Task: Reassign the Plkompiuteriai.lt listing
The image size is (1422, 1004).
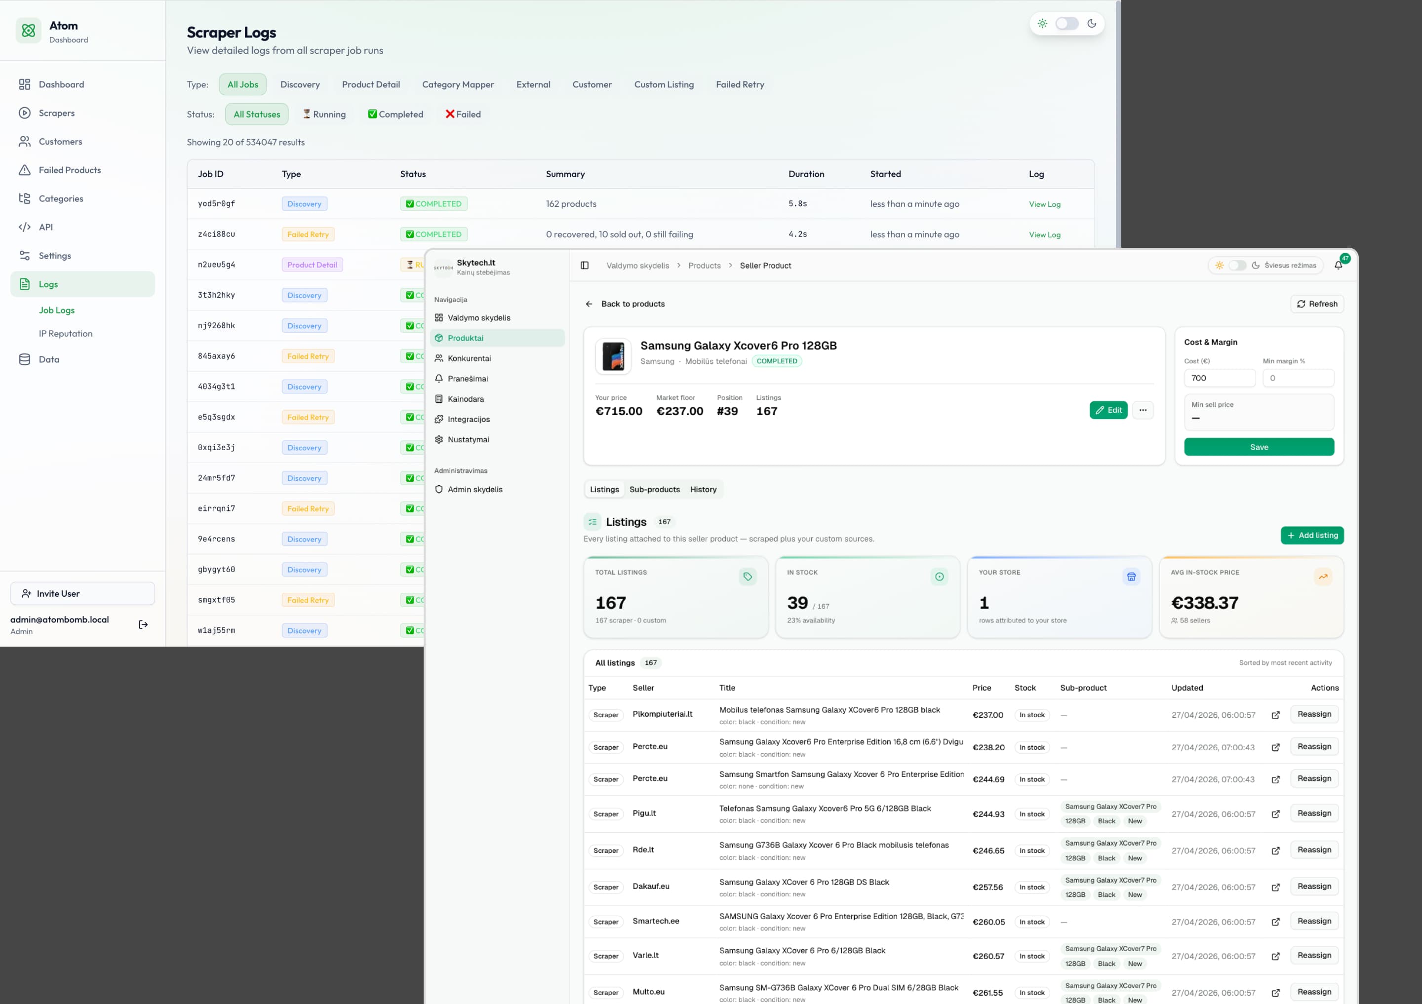Action: 1314,714
